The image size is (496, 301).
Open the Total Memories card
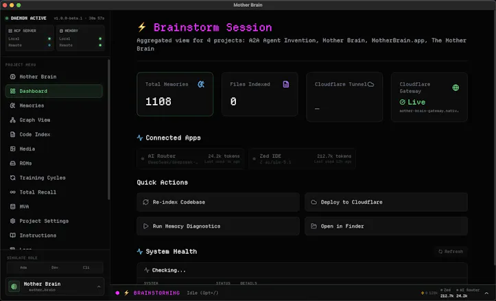click(175, 94)
